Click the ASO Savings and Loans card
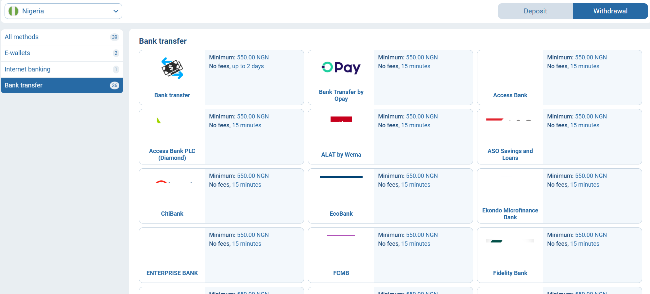Viewport: 650px width, 294px height. [x=559, y=137]
